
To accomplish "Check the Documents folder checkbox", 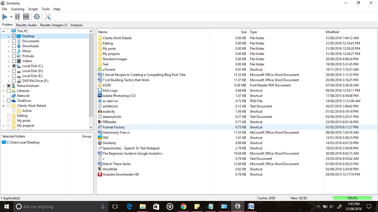I will [14, 41].
